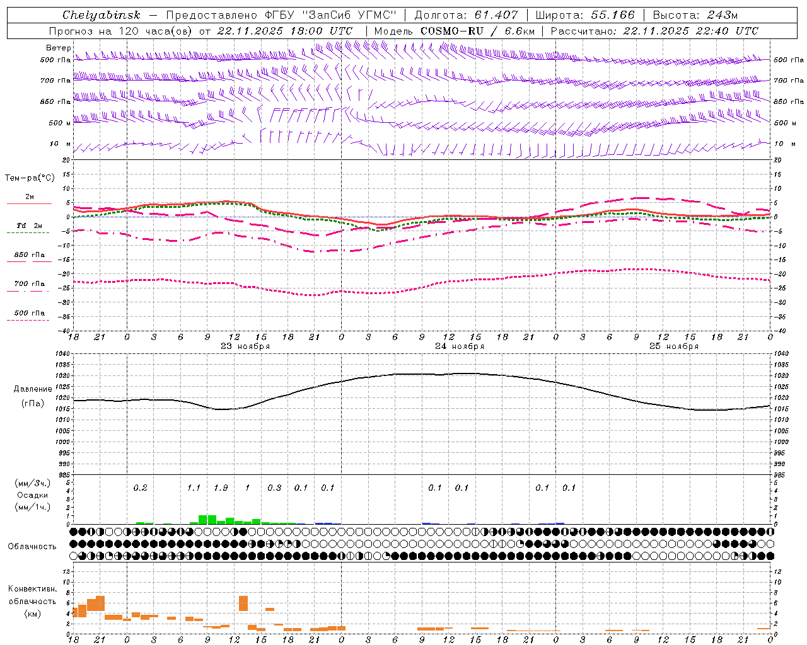Click the '(км)' unit under convective cloudiness
Screen dimensions: 807x645
(33, 614)
